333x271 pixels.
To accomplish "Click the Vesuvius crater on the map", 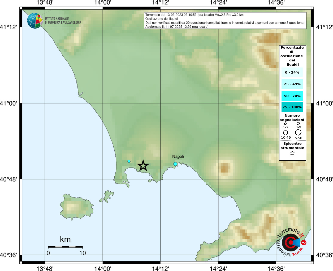I will point(224,168).
